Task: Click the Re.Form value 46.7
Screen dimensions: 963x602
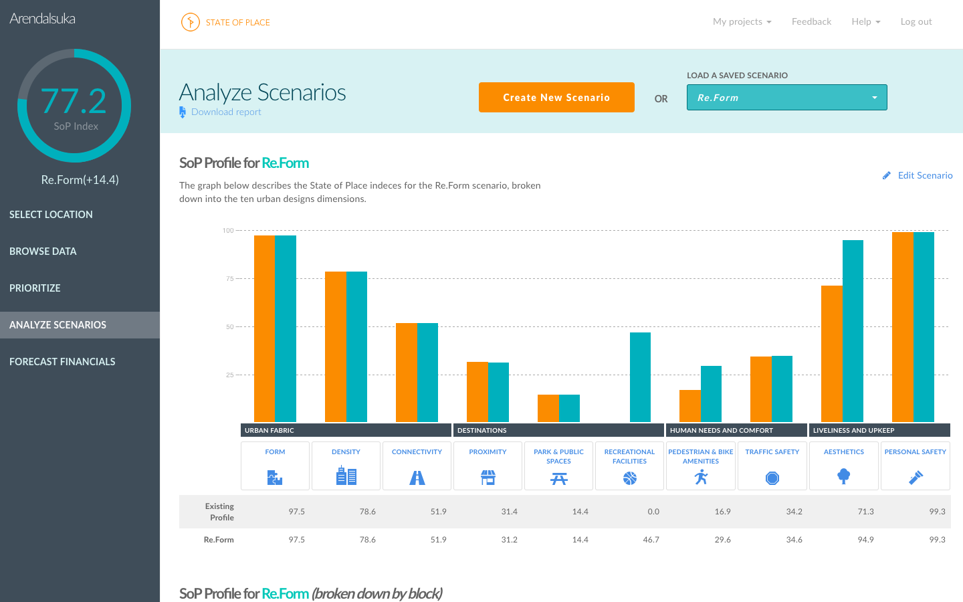Action: [651, 540]
